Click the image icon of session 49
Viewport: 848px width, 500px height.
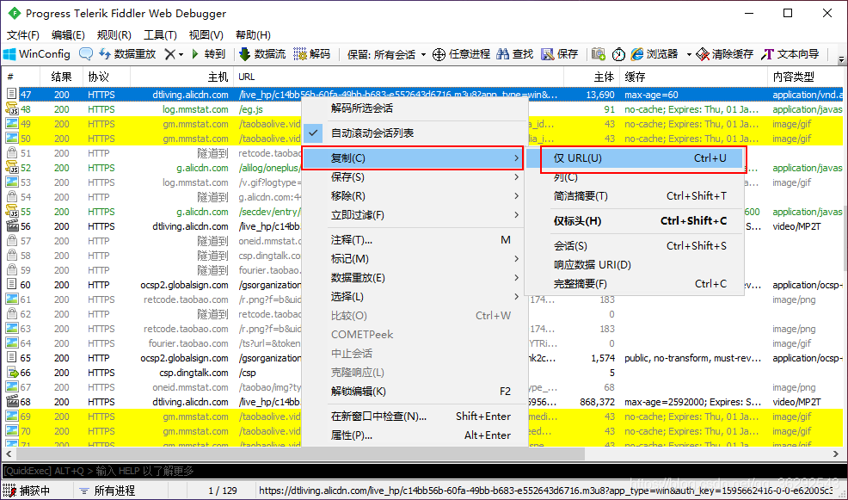pos(12,124)
